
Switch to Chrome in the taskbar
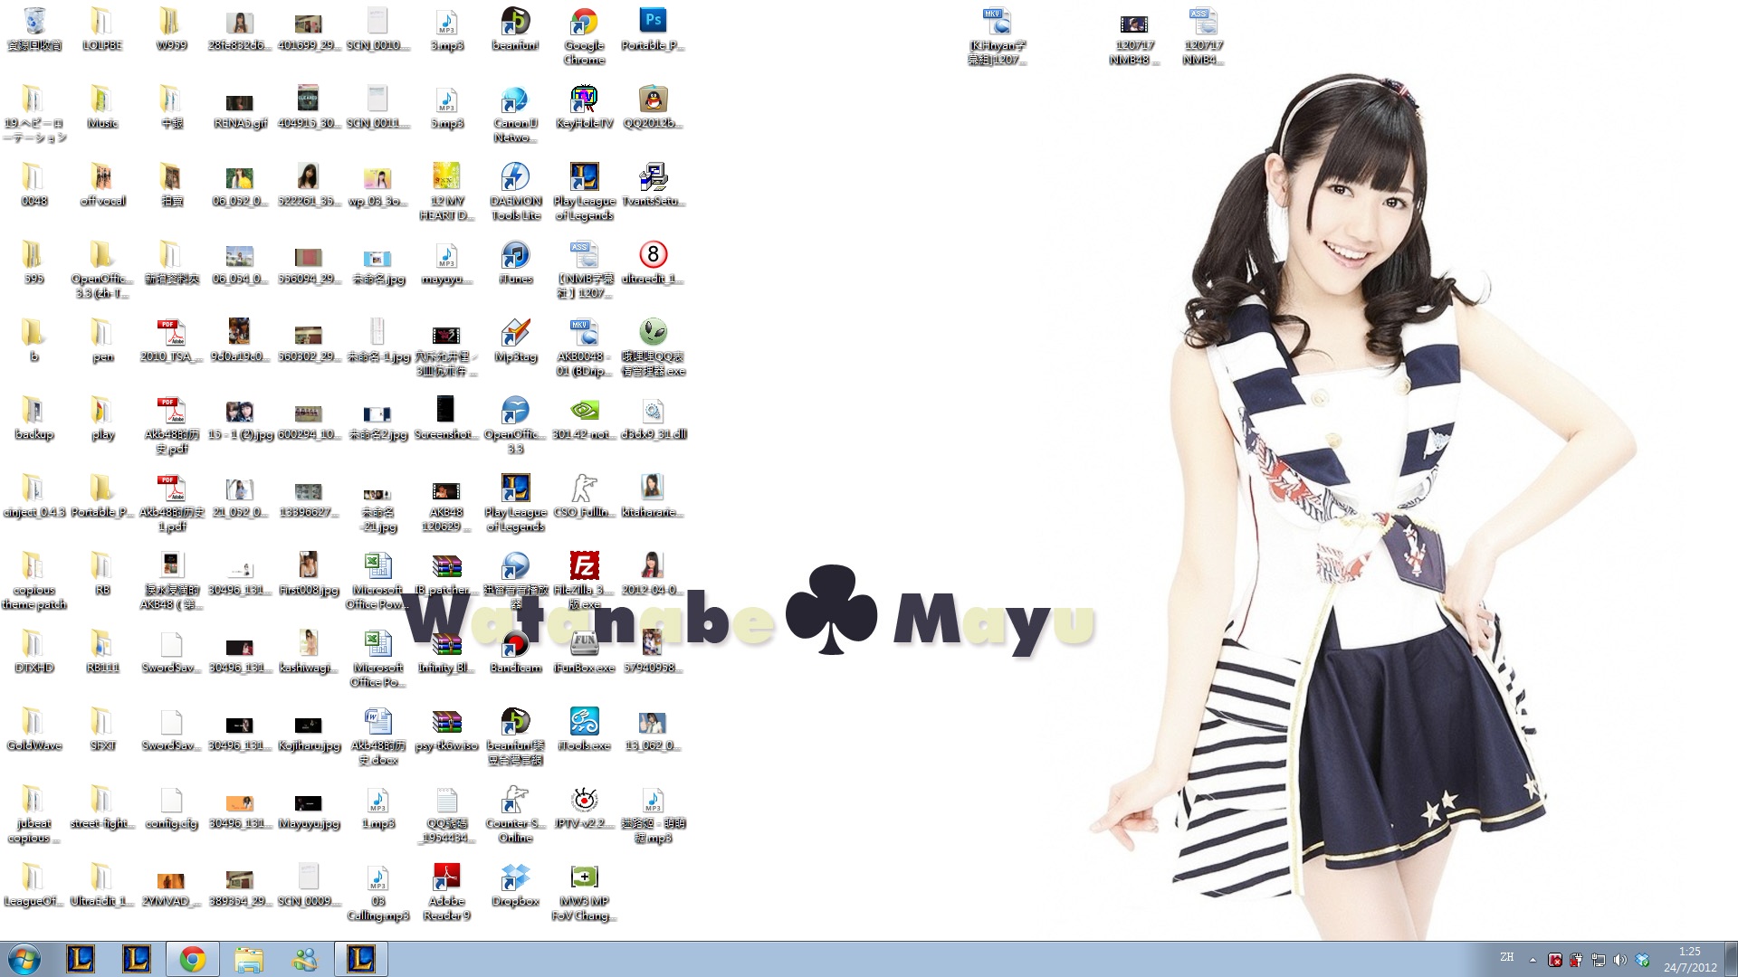tap(192, 959)
